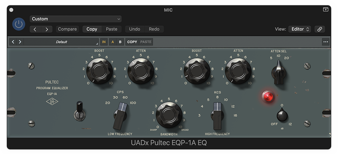Click the OFF label by output knob
The height and width of the screenshot is (154, 338).
pos(274,124)
